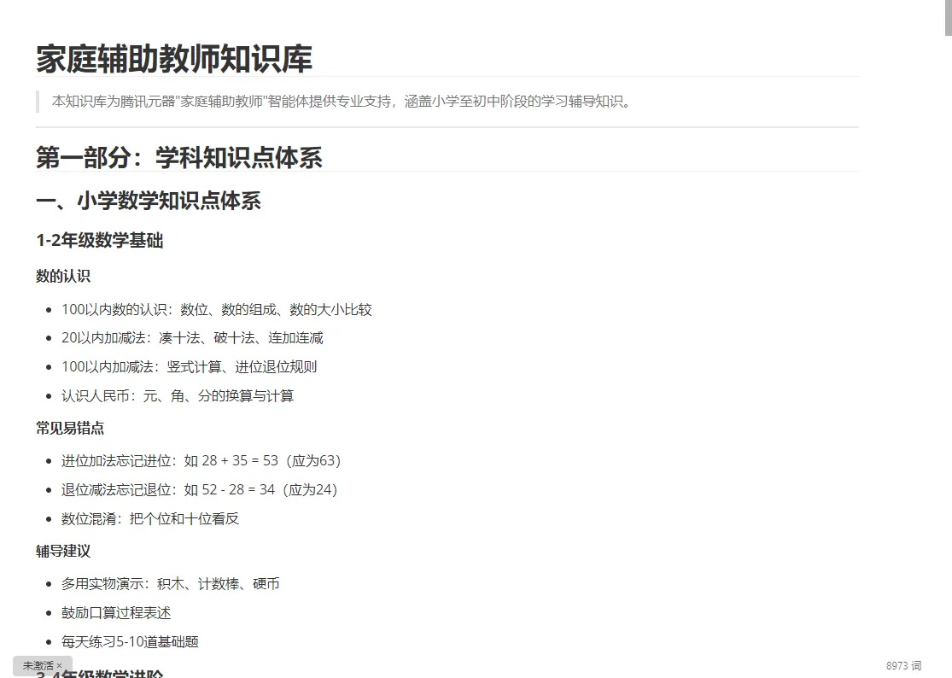Click the blockquote describing 腾讯元器 知识库

(342, 102)
